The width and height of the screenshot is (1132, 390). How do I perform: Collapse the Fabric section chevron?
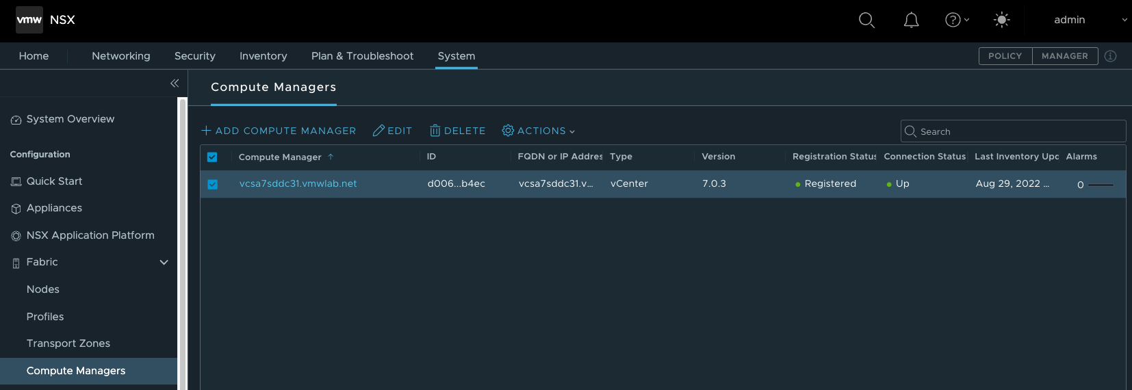click(164, 262)
